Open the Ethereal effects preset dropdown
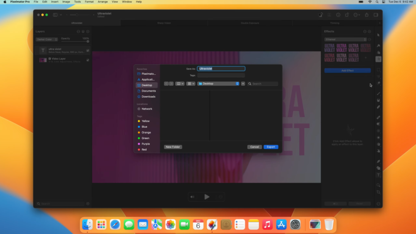The width and height of the screenshot is (416, 234). click(x=346, y=40)
